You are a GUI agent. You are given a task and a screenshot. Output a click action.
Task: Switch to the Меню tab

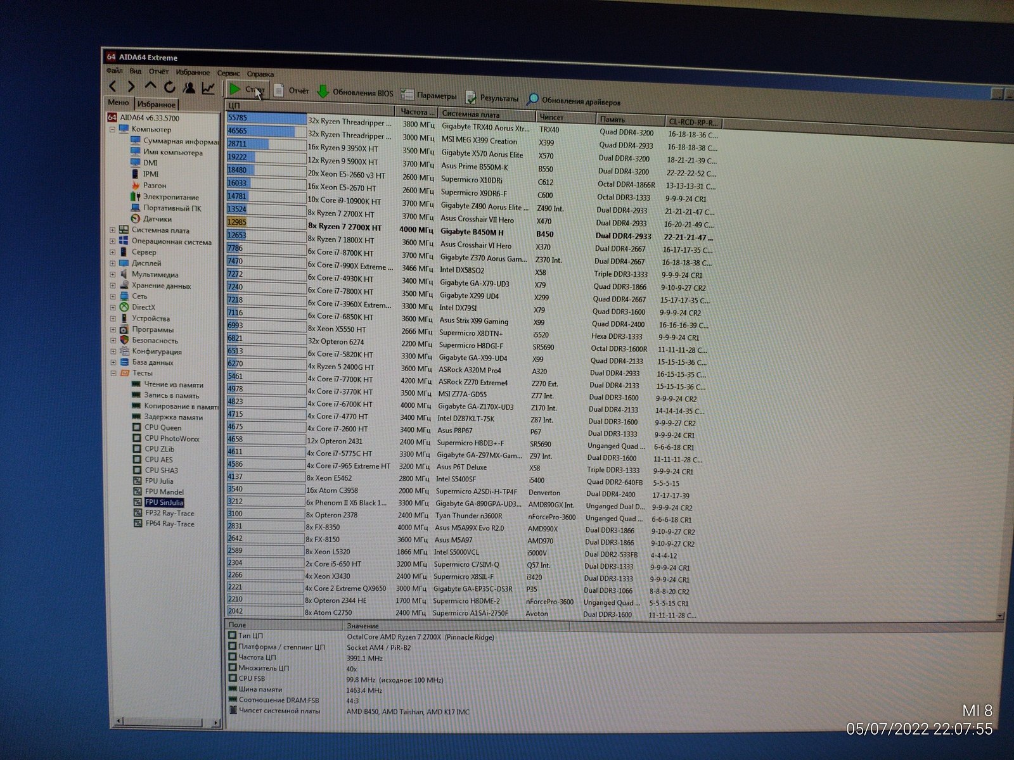119,103
